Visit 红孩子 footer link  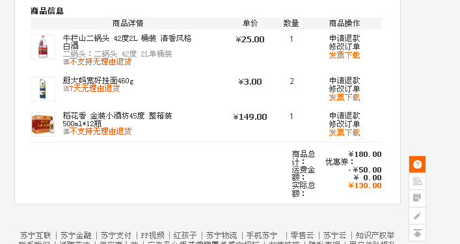(185, 236)
